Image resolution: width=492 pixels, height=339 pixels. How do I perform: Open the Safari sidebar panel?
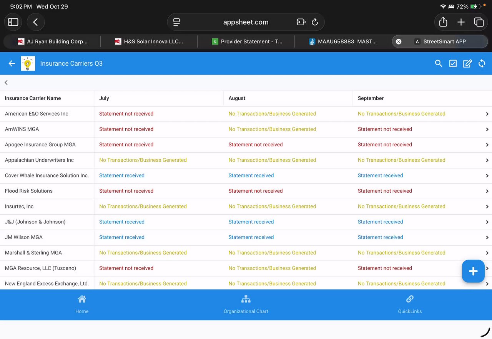click(x=13, y=22)
